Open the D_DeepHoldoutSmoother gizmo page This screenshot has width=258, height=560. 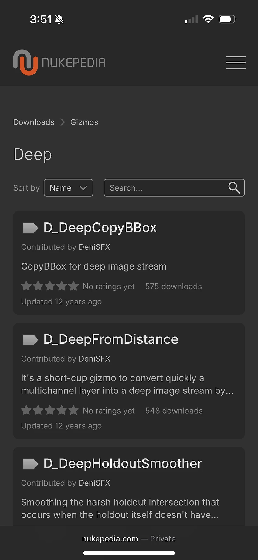(x=123, y=463)
